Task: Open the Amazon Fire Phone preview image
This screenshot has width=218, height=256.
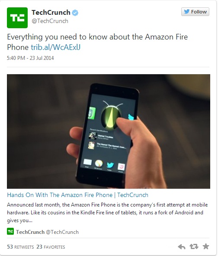Action: pyautogui.click(x=109, y=131)
